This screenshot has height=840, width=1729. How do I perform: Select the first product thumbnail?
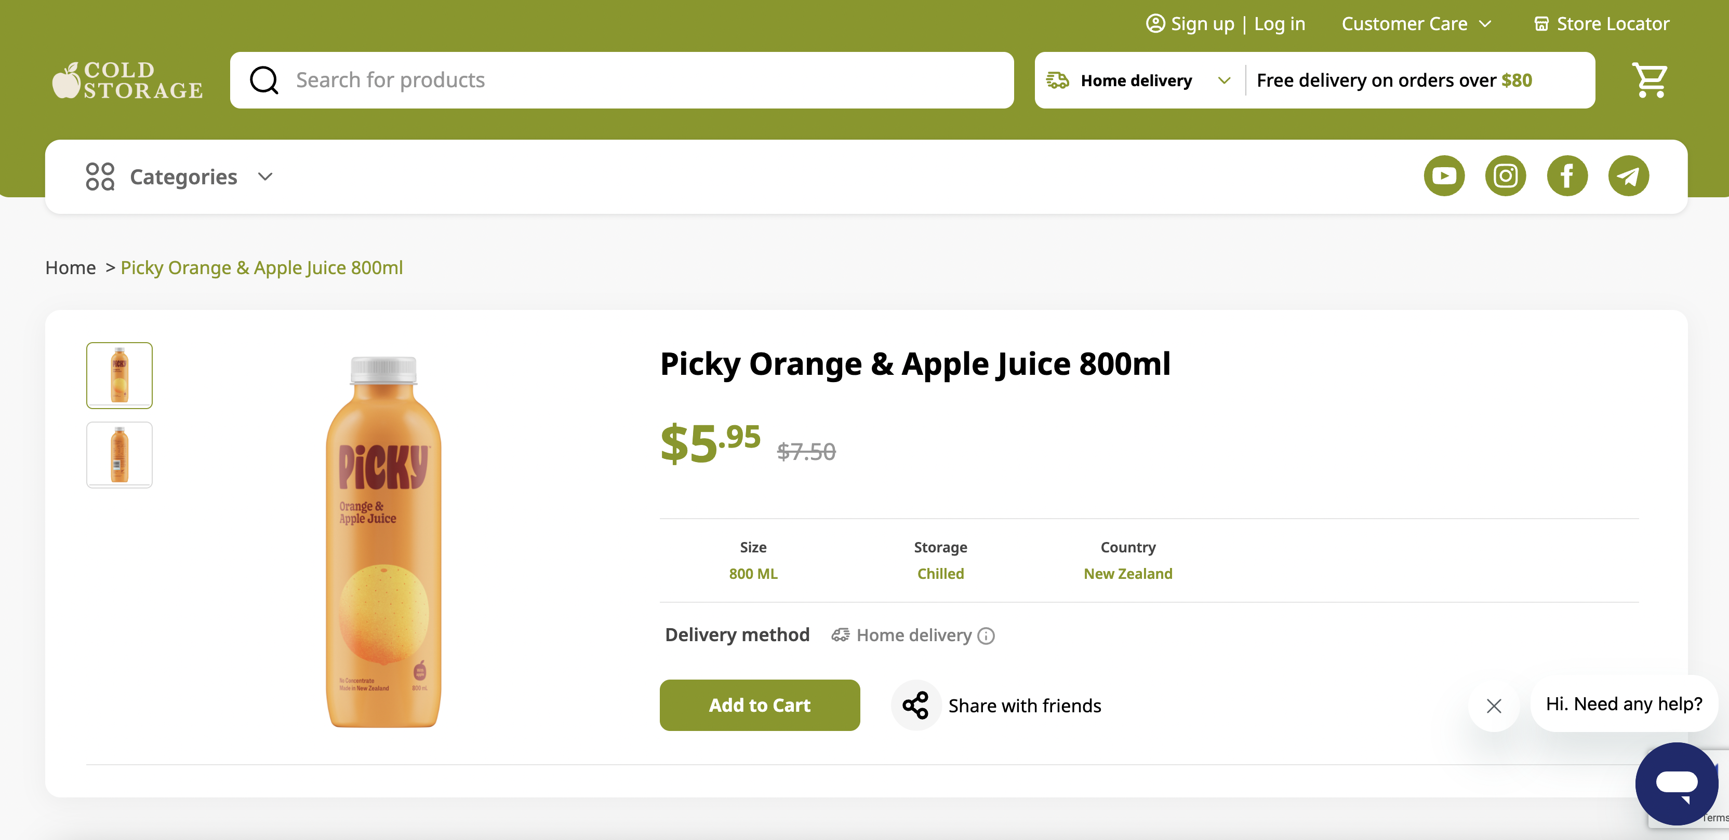(119, 375)
